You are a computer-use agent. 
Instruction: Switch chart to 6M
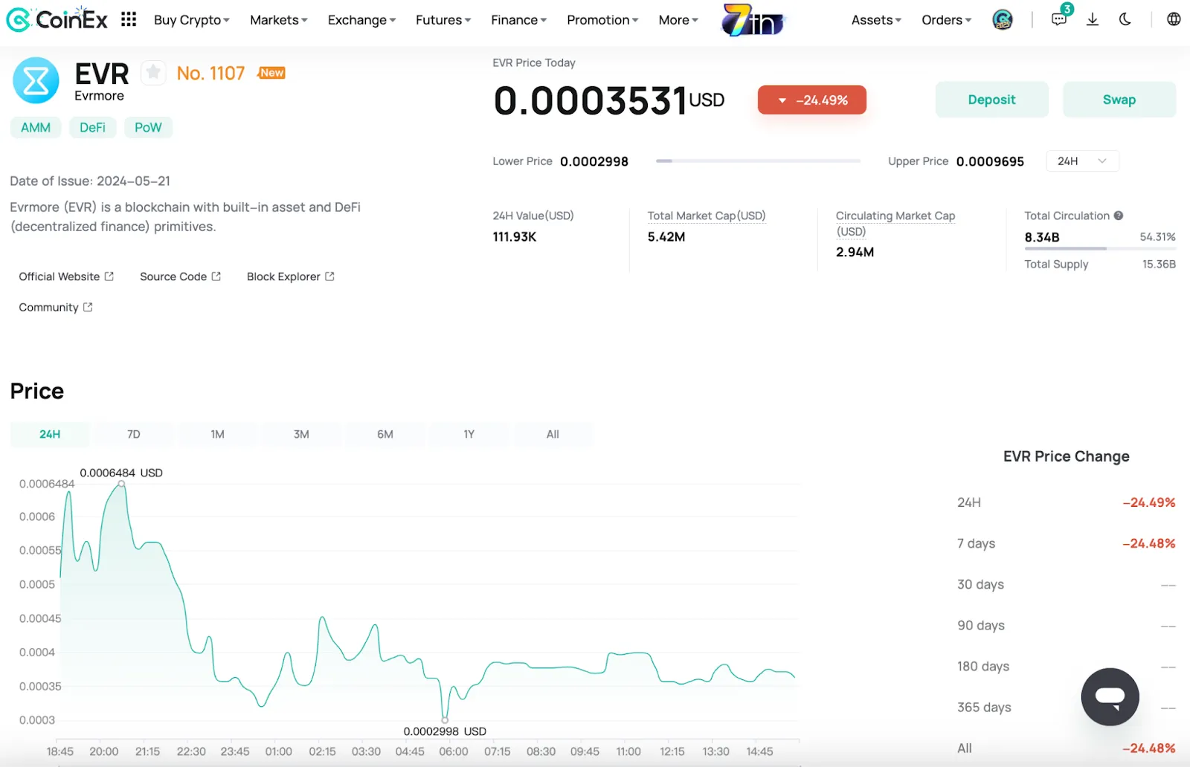(x=385, y=434)
